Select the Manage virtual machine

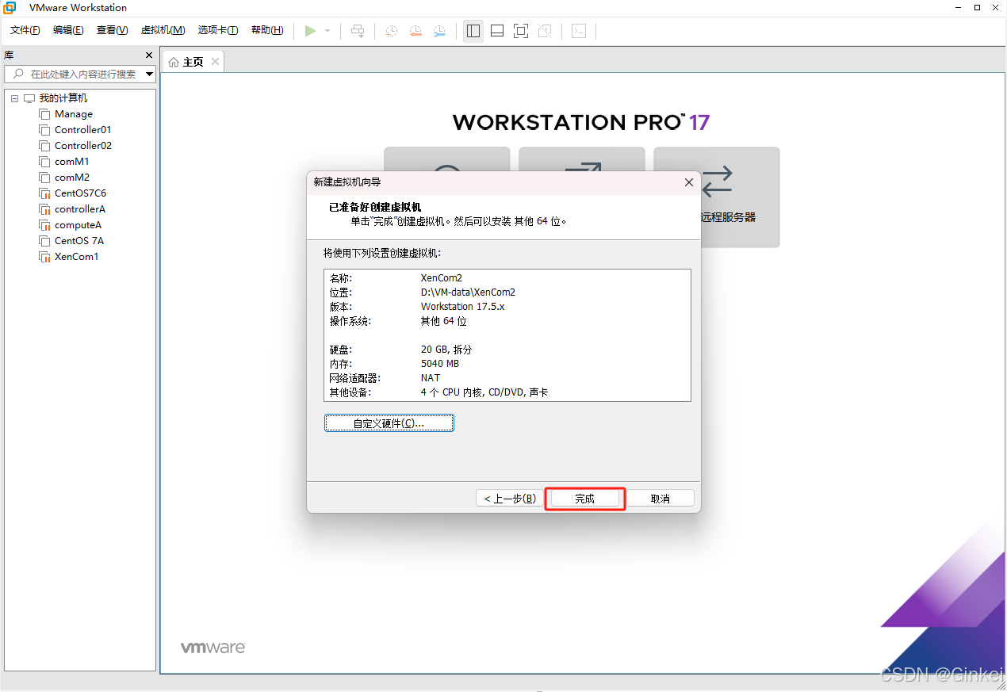click(x=74, y=114)
